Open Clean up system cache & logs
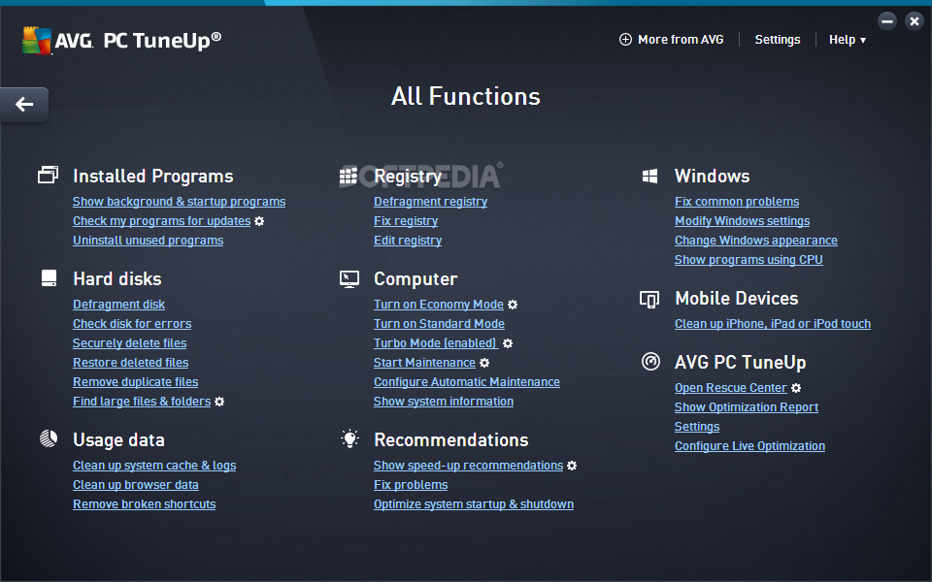The image size is (932, 582). (x=154, y=466)
